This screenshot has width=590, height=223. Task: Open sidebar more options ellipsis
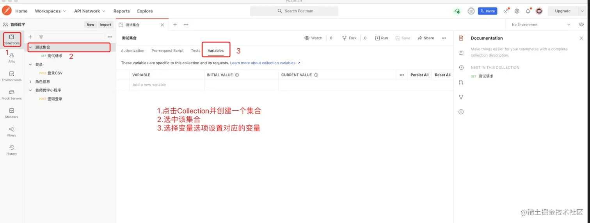tap(110, 37)
